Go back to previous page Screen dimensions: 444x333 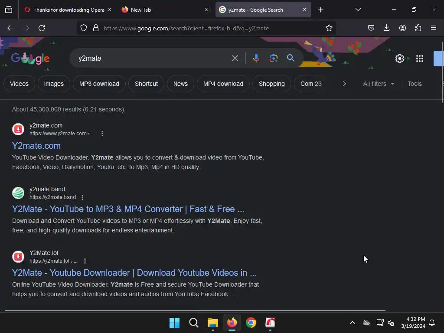tap(10, 28)
